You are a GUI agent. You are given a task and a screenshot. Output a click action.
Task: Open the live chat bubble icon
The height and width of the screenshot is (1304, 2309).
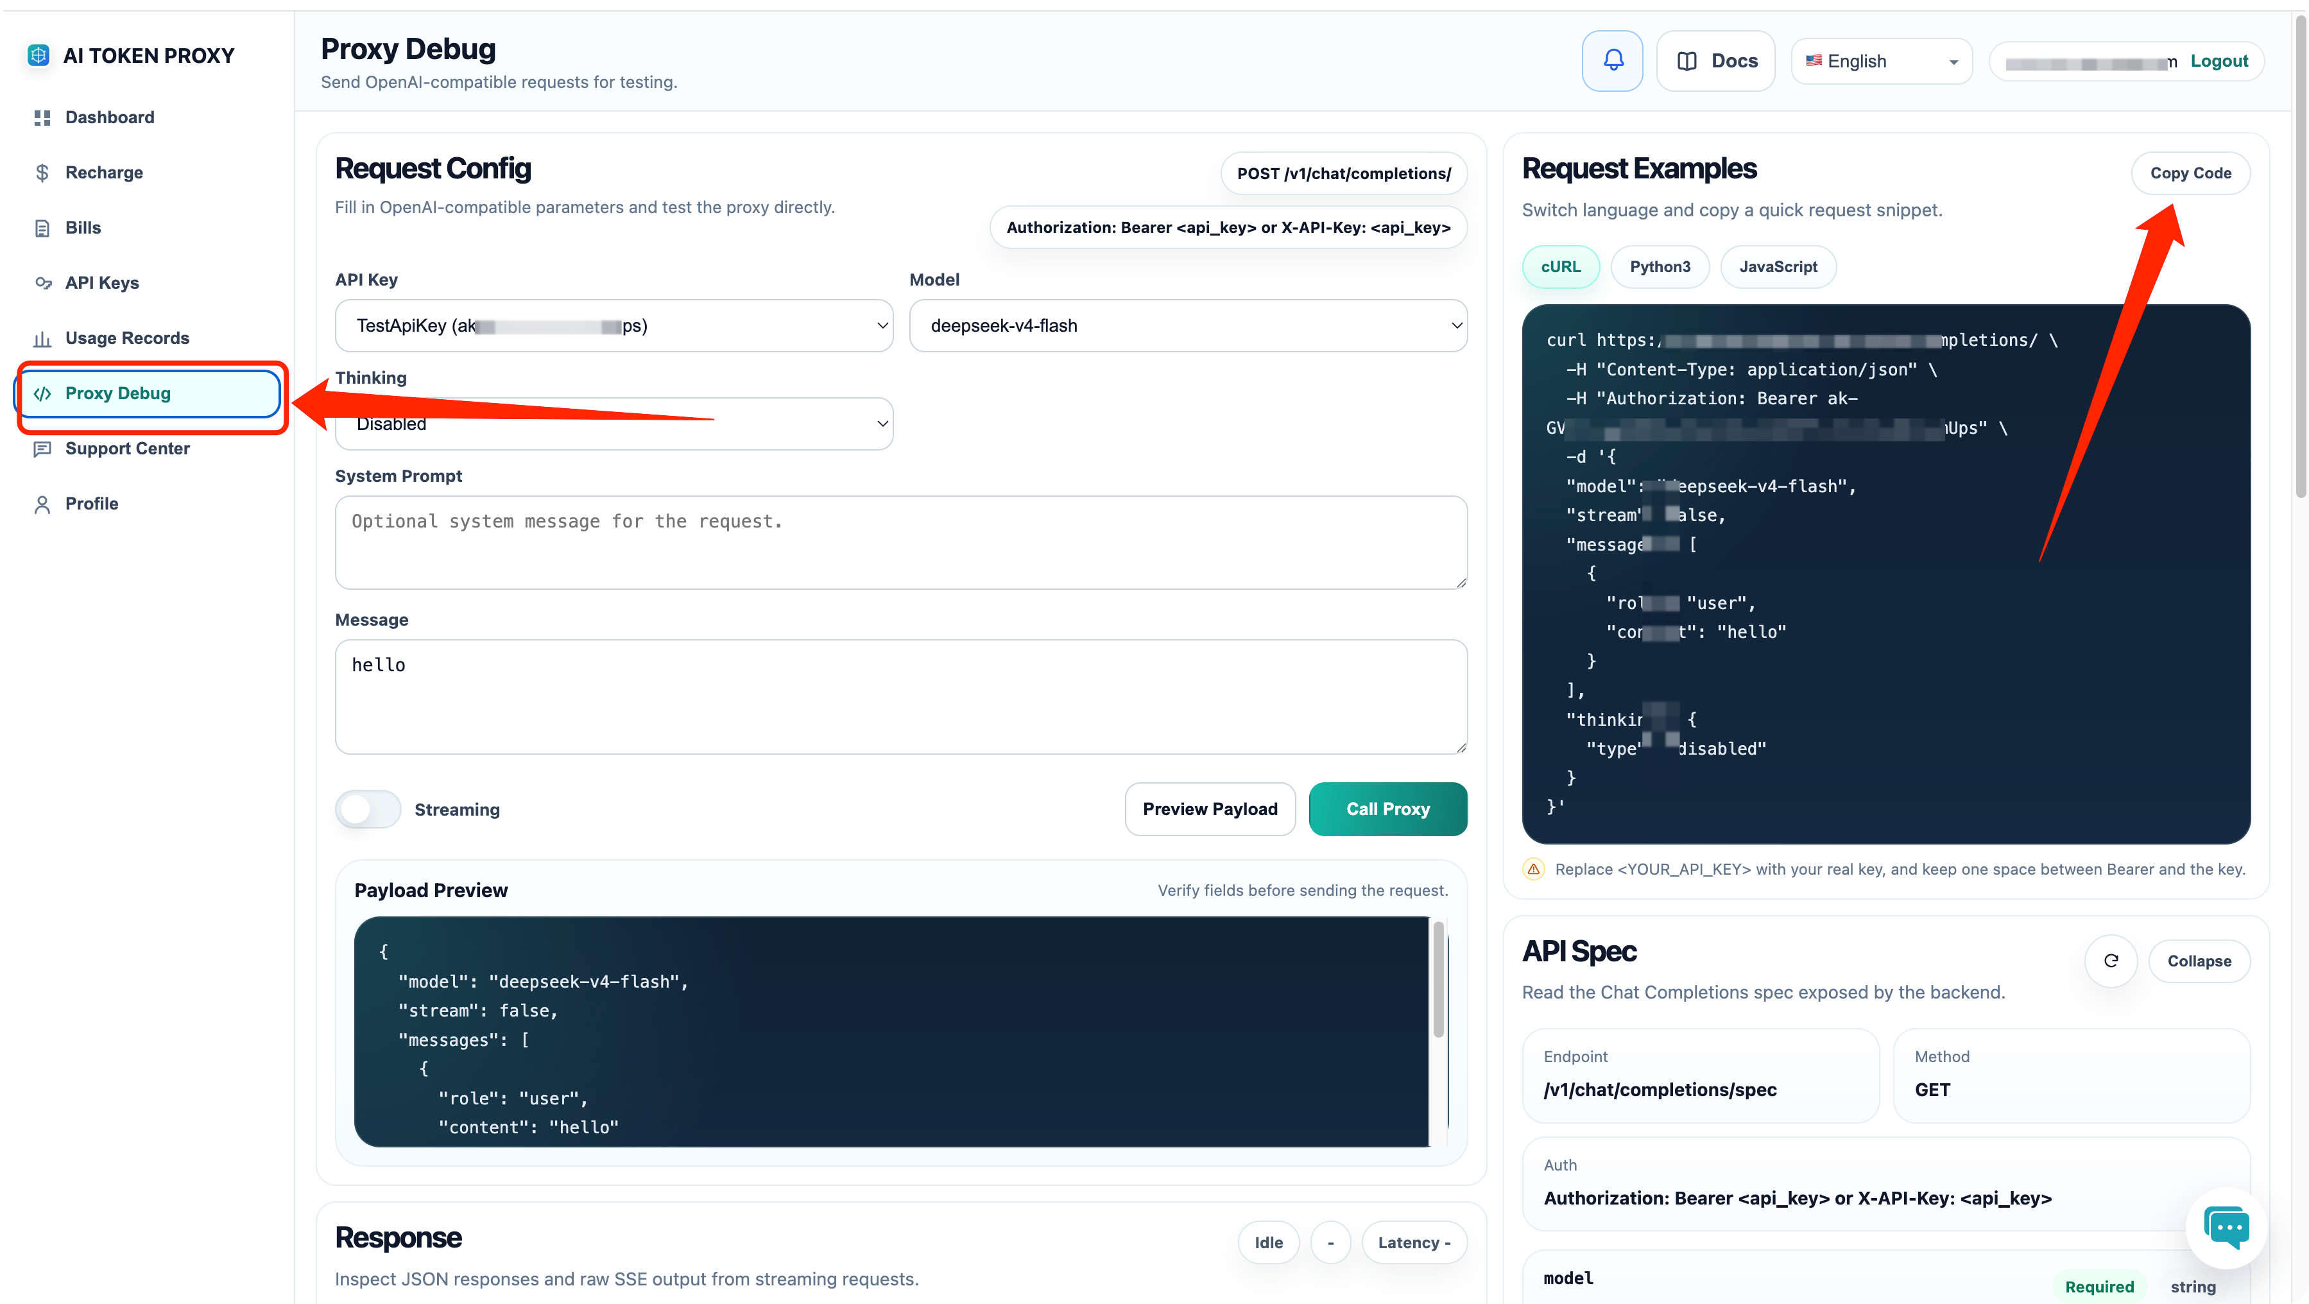click(2227, 1228)
